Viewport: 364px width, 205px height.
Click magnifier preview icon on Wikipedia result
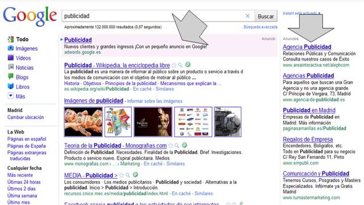coord(180,65)
